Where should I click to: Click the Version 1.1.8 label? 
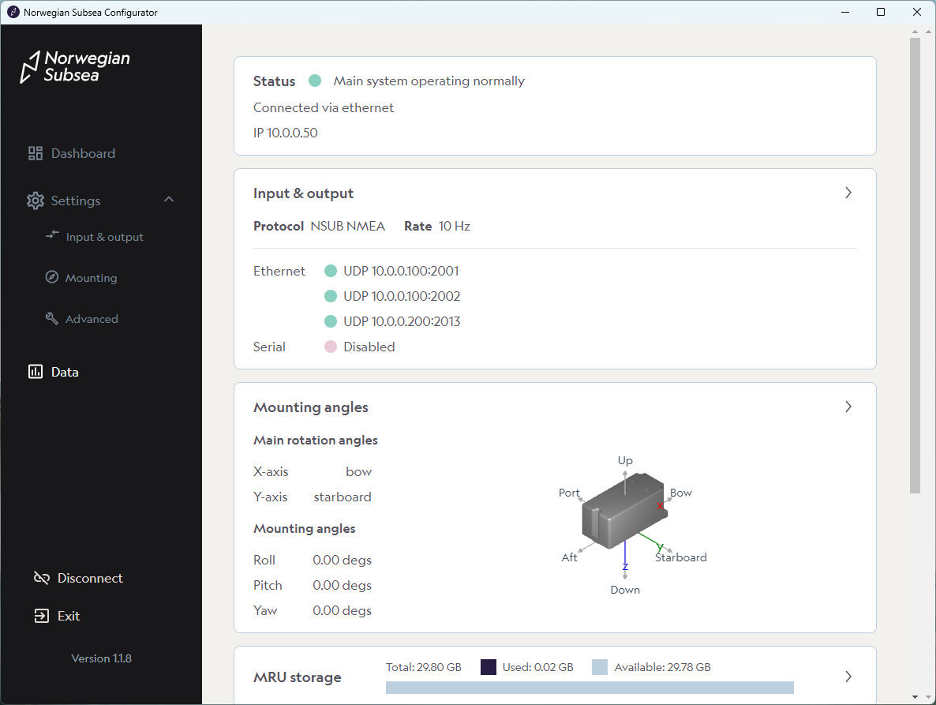[102, 658]
